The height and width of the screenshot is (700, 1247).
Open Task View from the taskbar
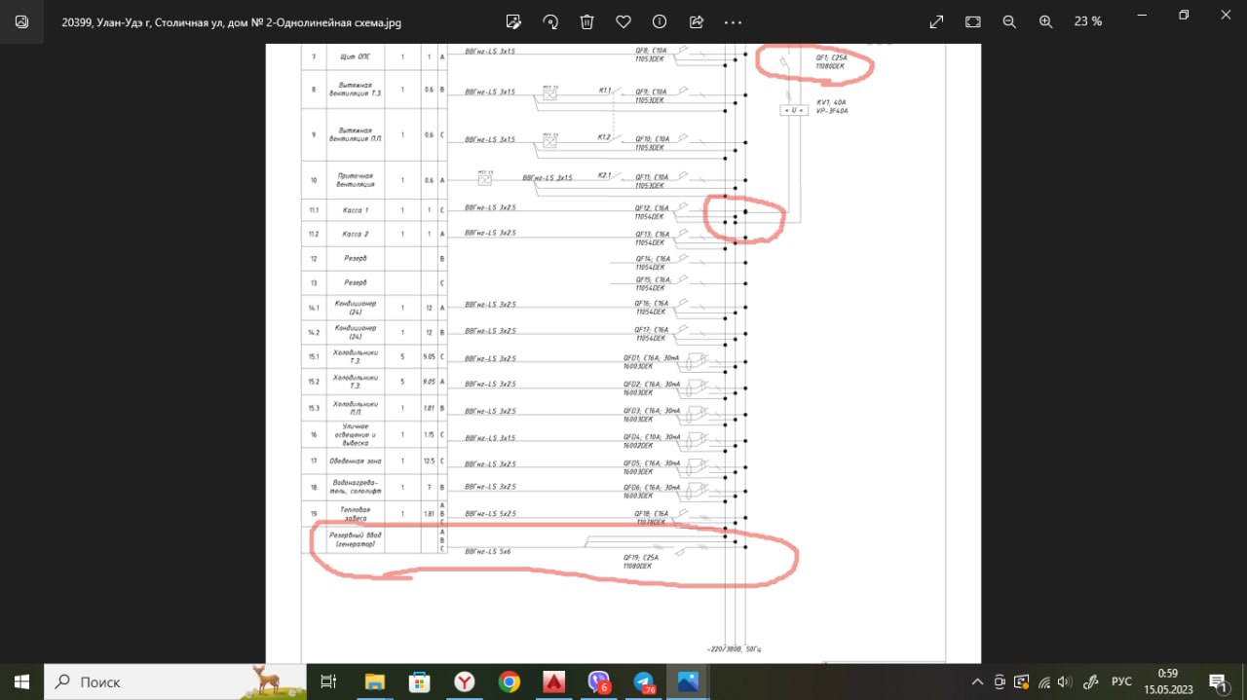328,682
